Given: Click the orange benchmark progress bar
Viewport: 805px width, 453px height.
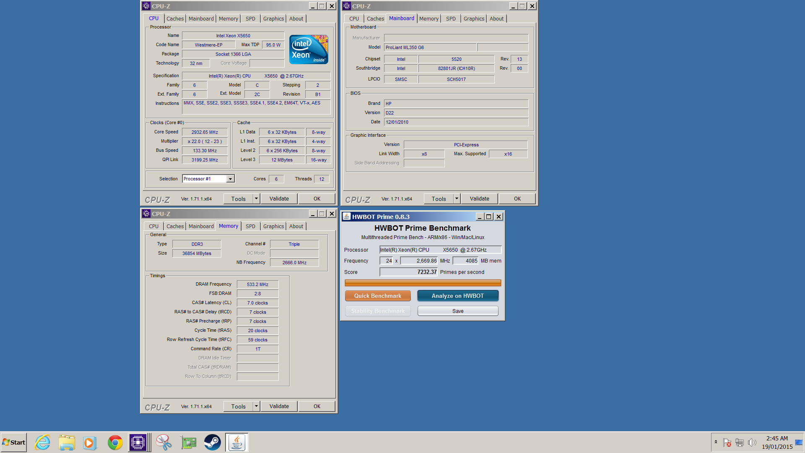Looking at the screenshot, I should click(423, 283).
